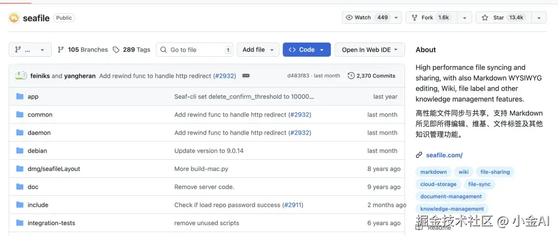Screen dimensions: 558x236
Task: Click the 8 years ago timestamp
Action: tap(384, 169)
